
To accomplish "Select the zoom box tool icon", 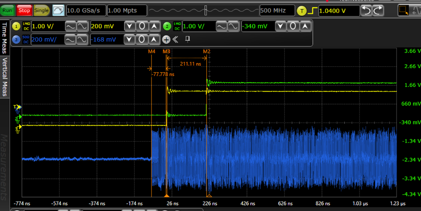I will 404,11.
